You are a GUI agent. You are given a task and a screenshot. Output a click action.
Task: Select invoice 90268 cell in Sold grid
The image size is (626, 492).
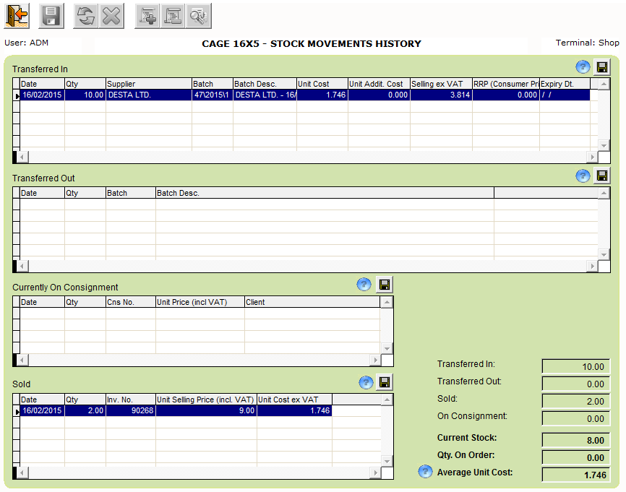tap(130, 411)
